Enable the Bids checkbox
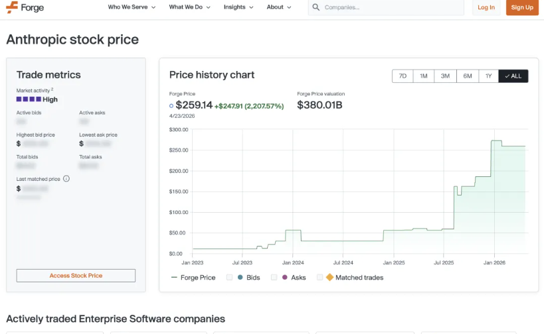This screenshot has height=334, width=544. 229,277
